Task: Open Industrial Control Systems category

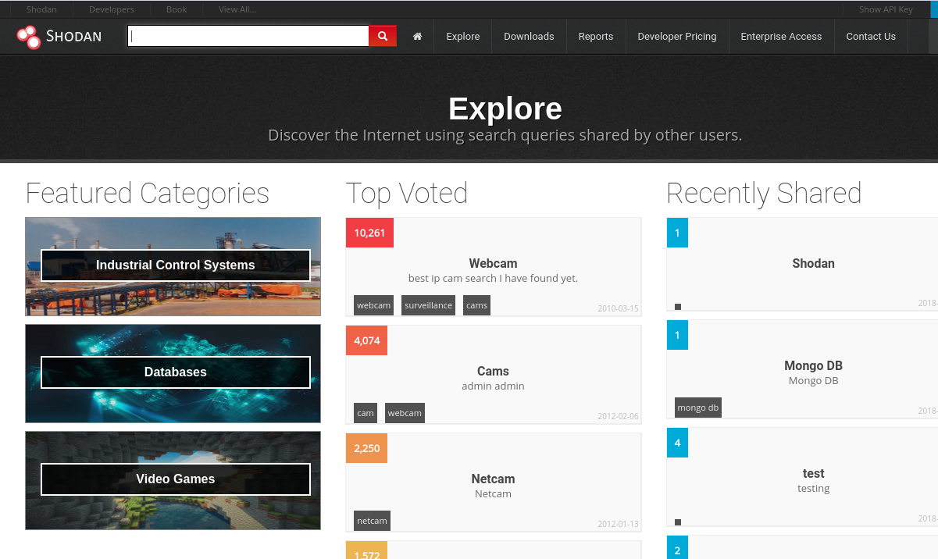Action: (x=176, y=265)
